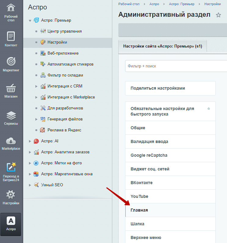Open the Рабочий стол house icon
227x243 pixels.
11,8
